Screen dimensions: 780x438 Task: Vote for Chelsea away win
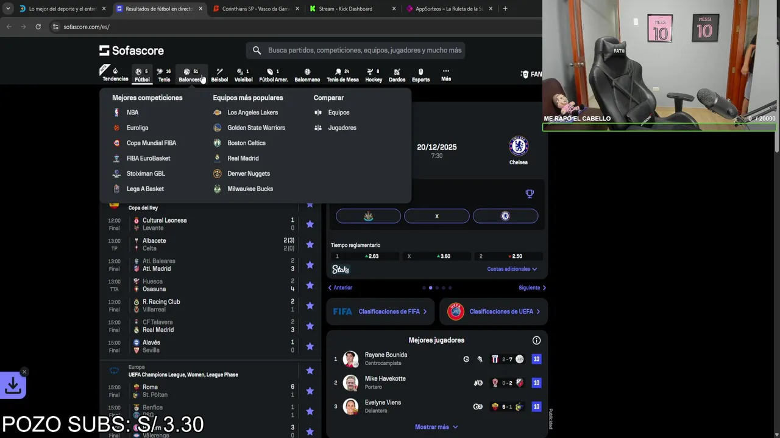(505, 216)
